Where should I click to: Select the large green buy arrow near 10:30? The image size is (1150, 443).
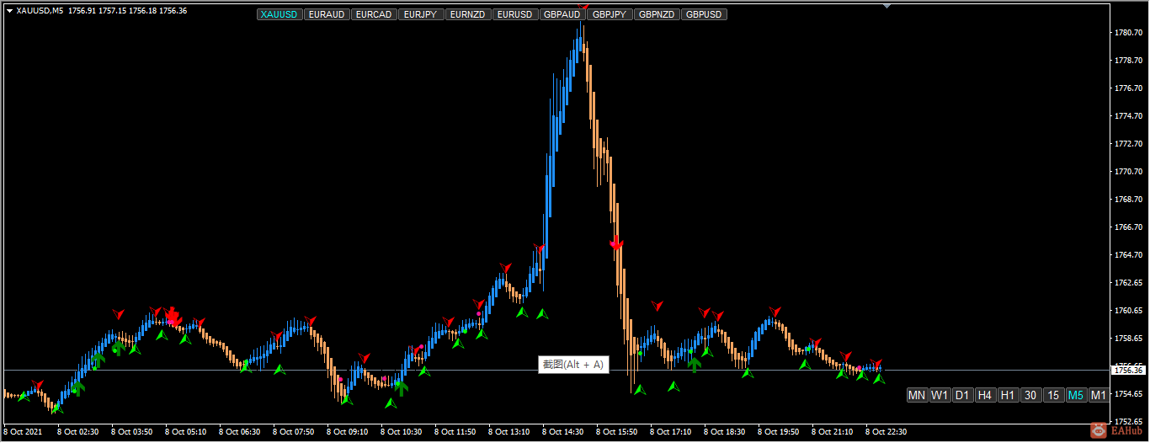tap(401, 387)
